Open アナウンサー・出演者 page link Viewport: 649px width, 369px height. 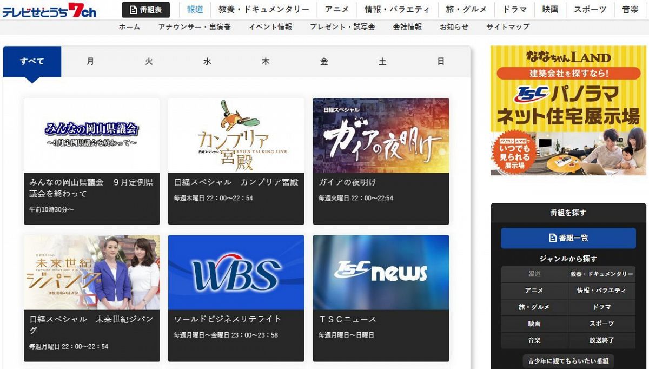[194, 27]
